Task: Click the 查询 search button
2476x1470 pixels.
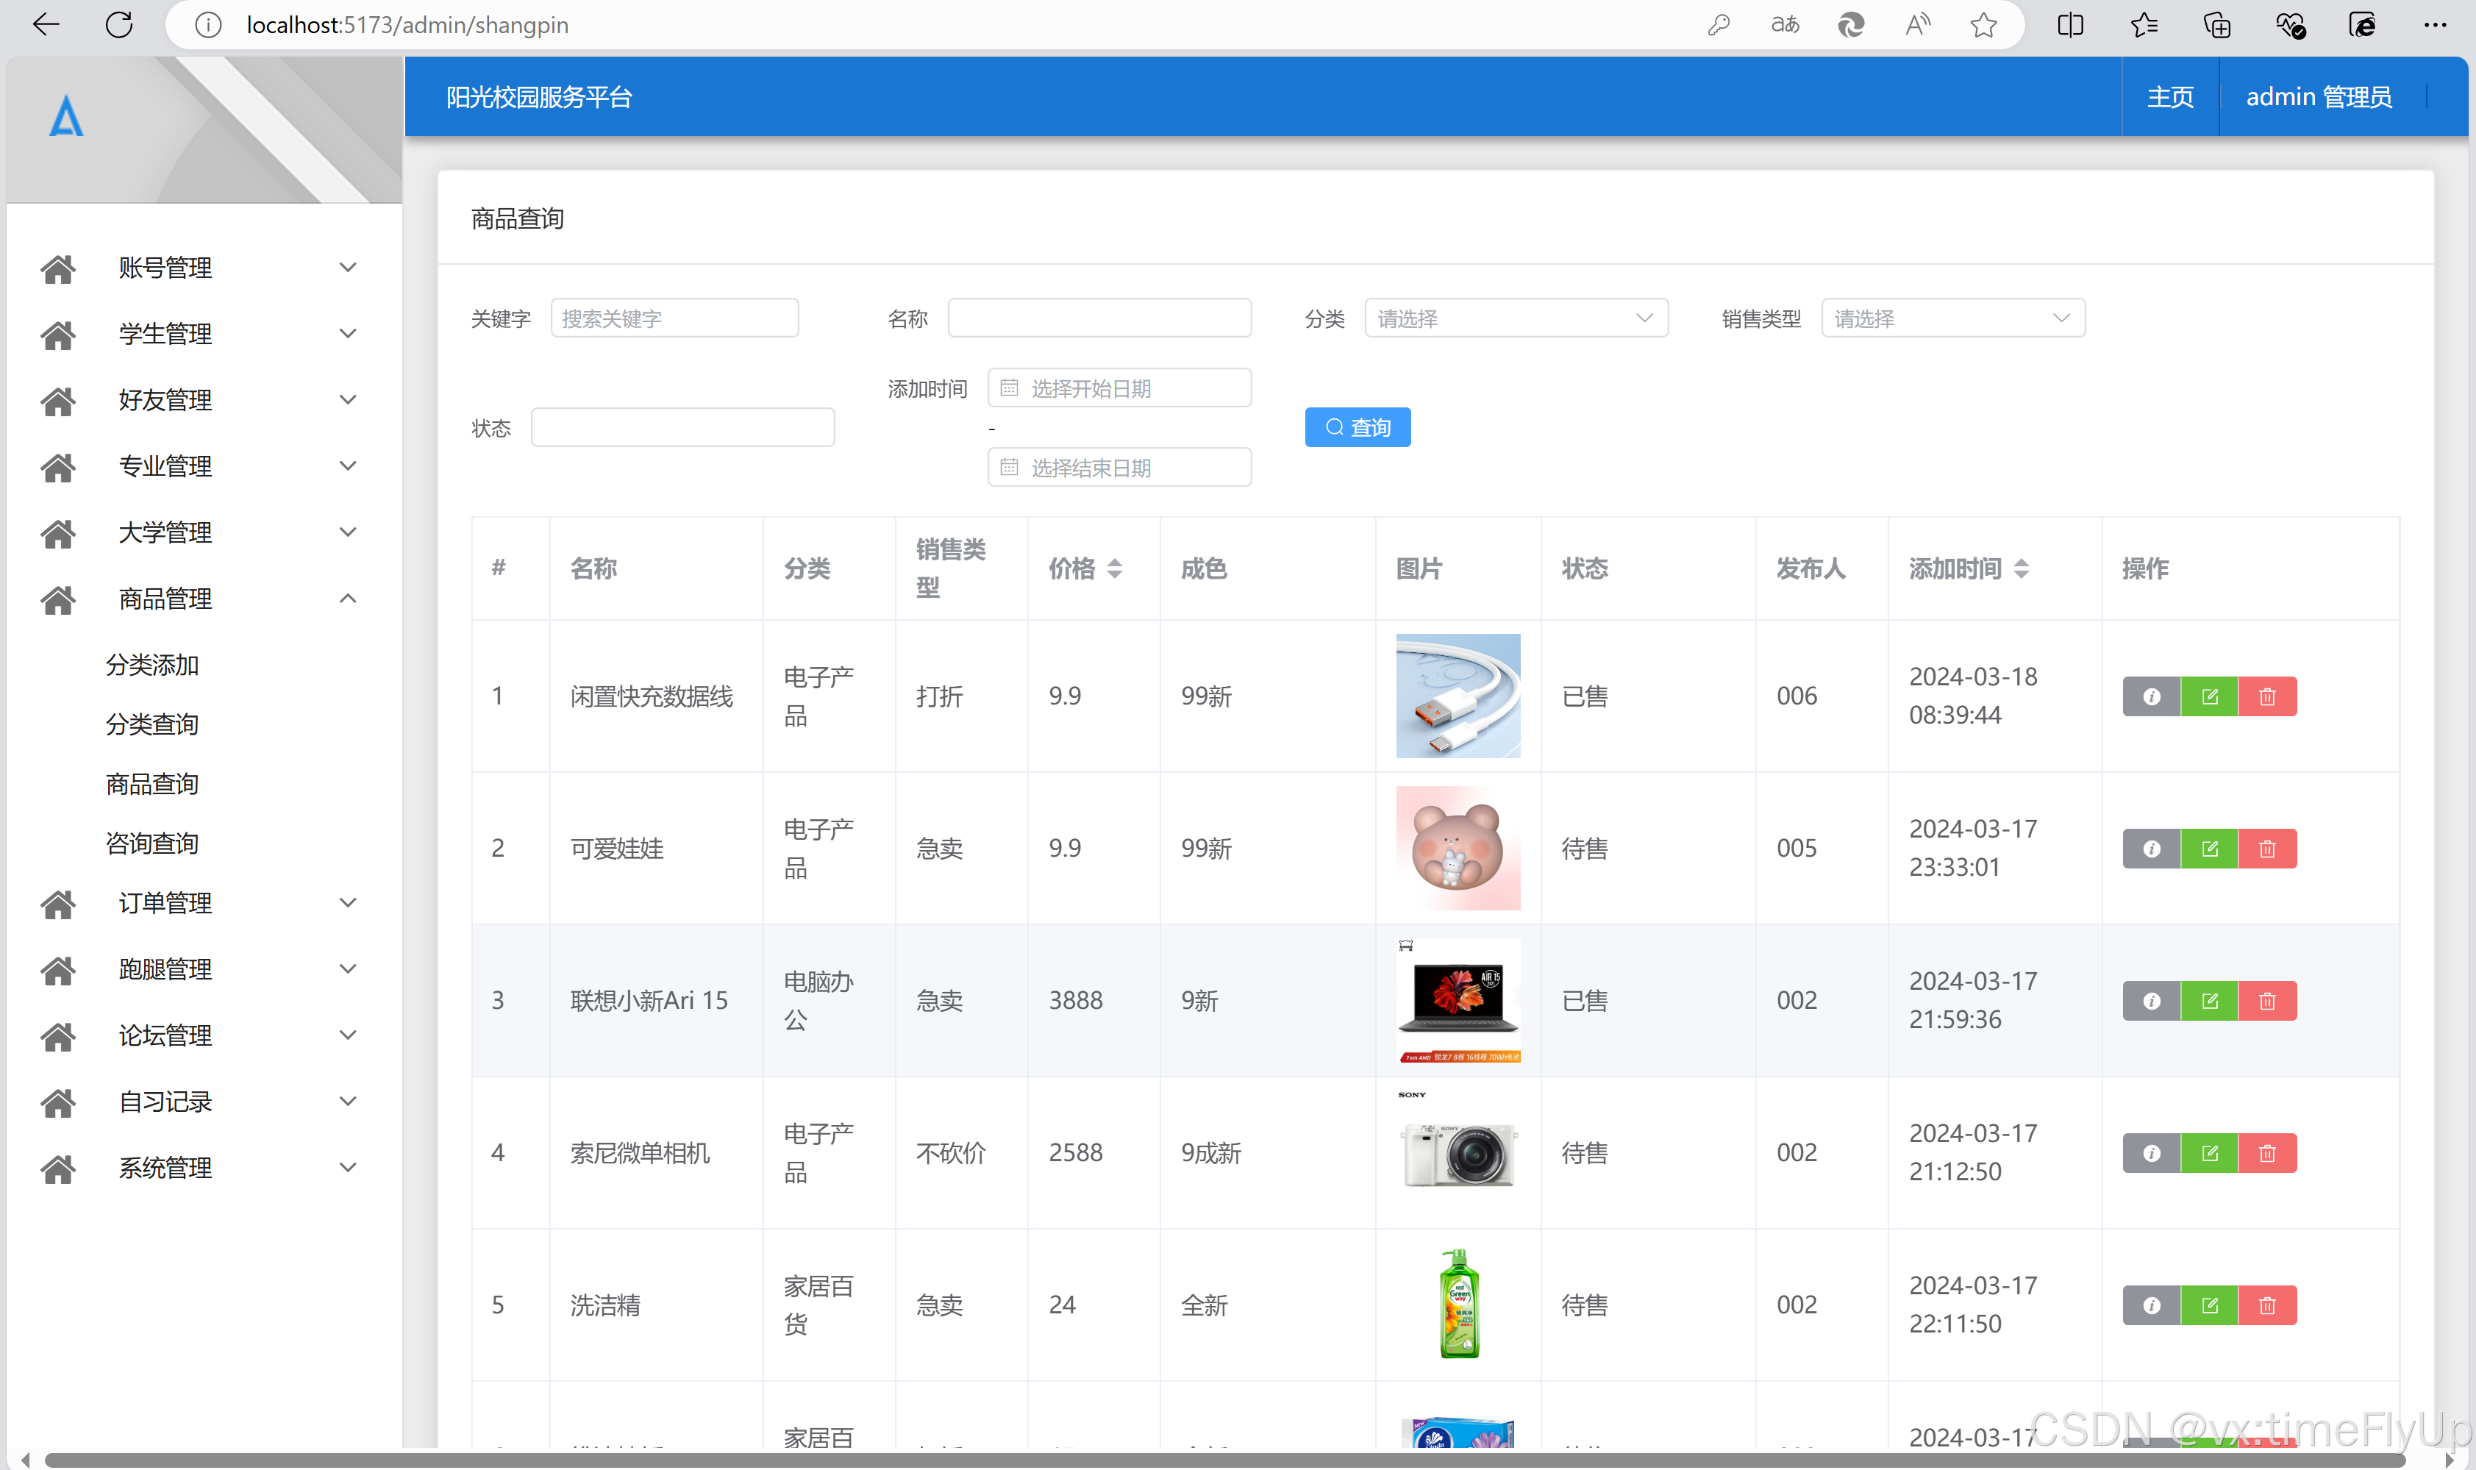Action: point(1357,428)
